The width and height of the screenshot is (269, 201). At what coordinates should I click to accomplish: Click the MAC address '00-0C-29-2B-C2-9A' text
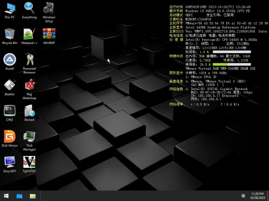click(x=215, y=92)
